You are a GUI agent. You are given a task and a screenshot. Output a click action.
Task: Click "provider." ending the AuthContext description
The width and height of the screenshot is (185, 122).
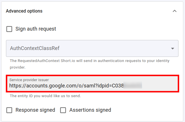point(18,67)
